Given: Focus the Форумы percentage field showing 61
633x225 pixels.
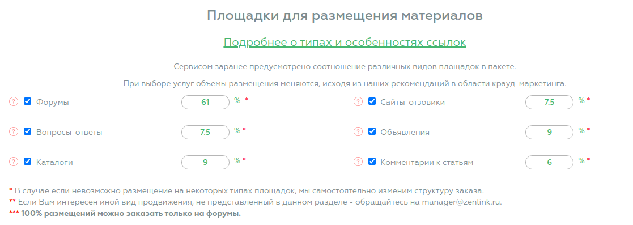Looking at the screenshot, I should (x=206, y=102).
